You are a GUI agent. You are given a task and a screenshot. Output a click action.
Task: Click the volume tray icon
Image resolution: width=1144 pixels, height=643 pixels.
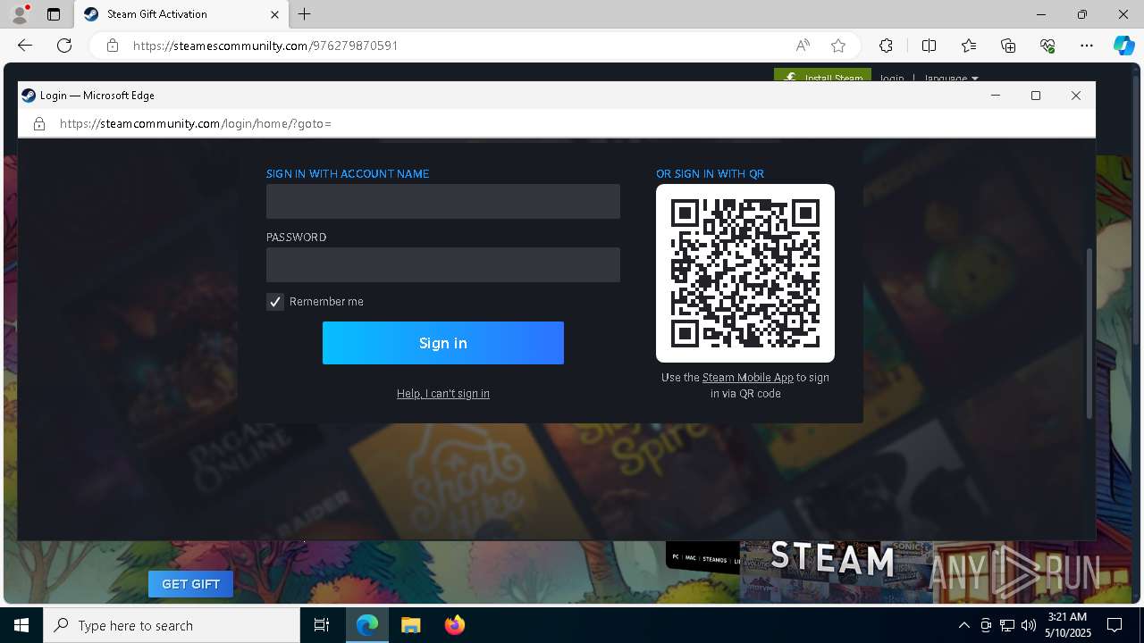(1028, 625)
